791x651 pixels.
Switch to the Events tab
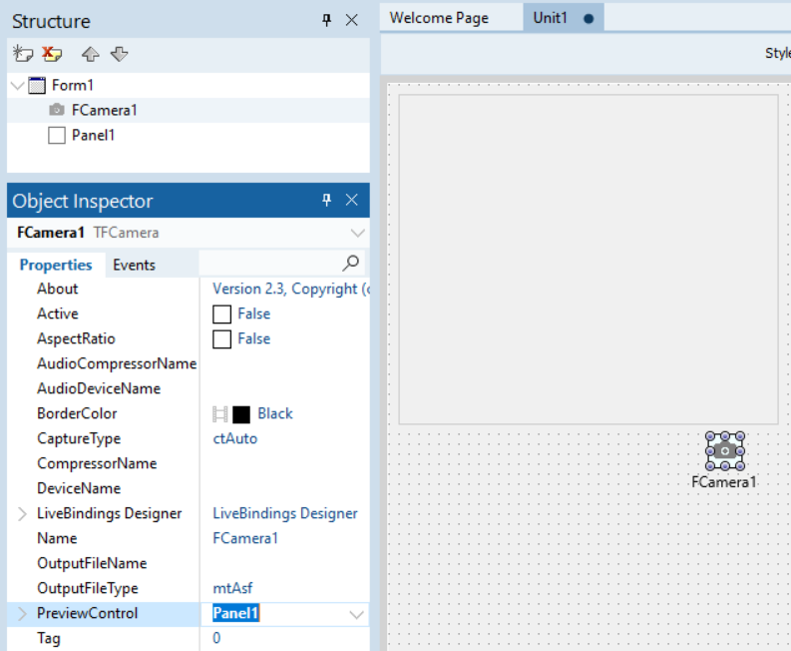click(x=134, y=265)
